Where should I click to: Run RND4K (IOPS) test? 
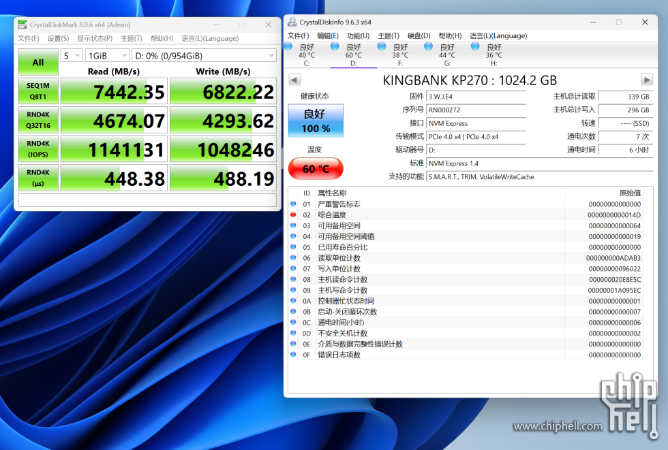(38, 149)
